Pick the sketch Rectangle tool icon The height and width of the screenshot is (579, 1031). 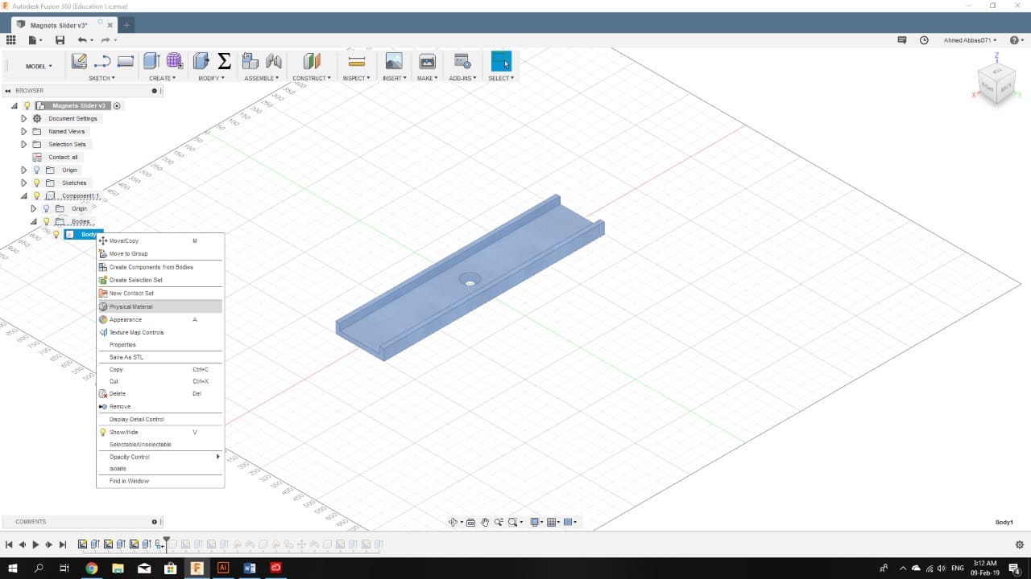click(126, 61)
